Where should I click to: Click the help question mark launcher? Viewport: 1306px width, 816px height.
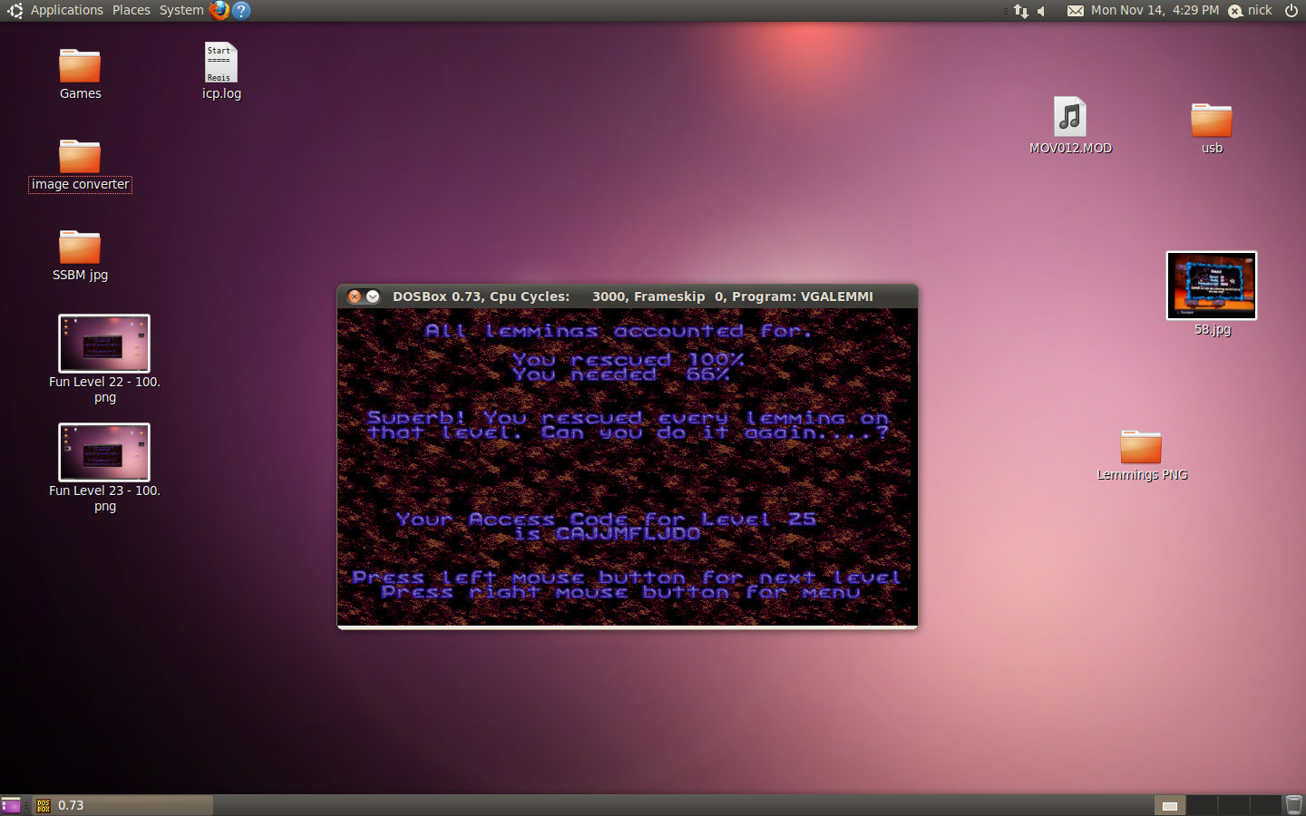241,10
